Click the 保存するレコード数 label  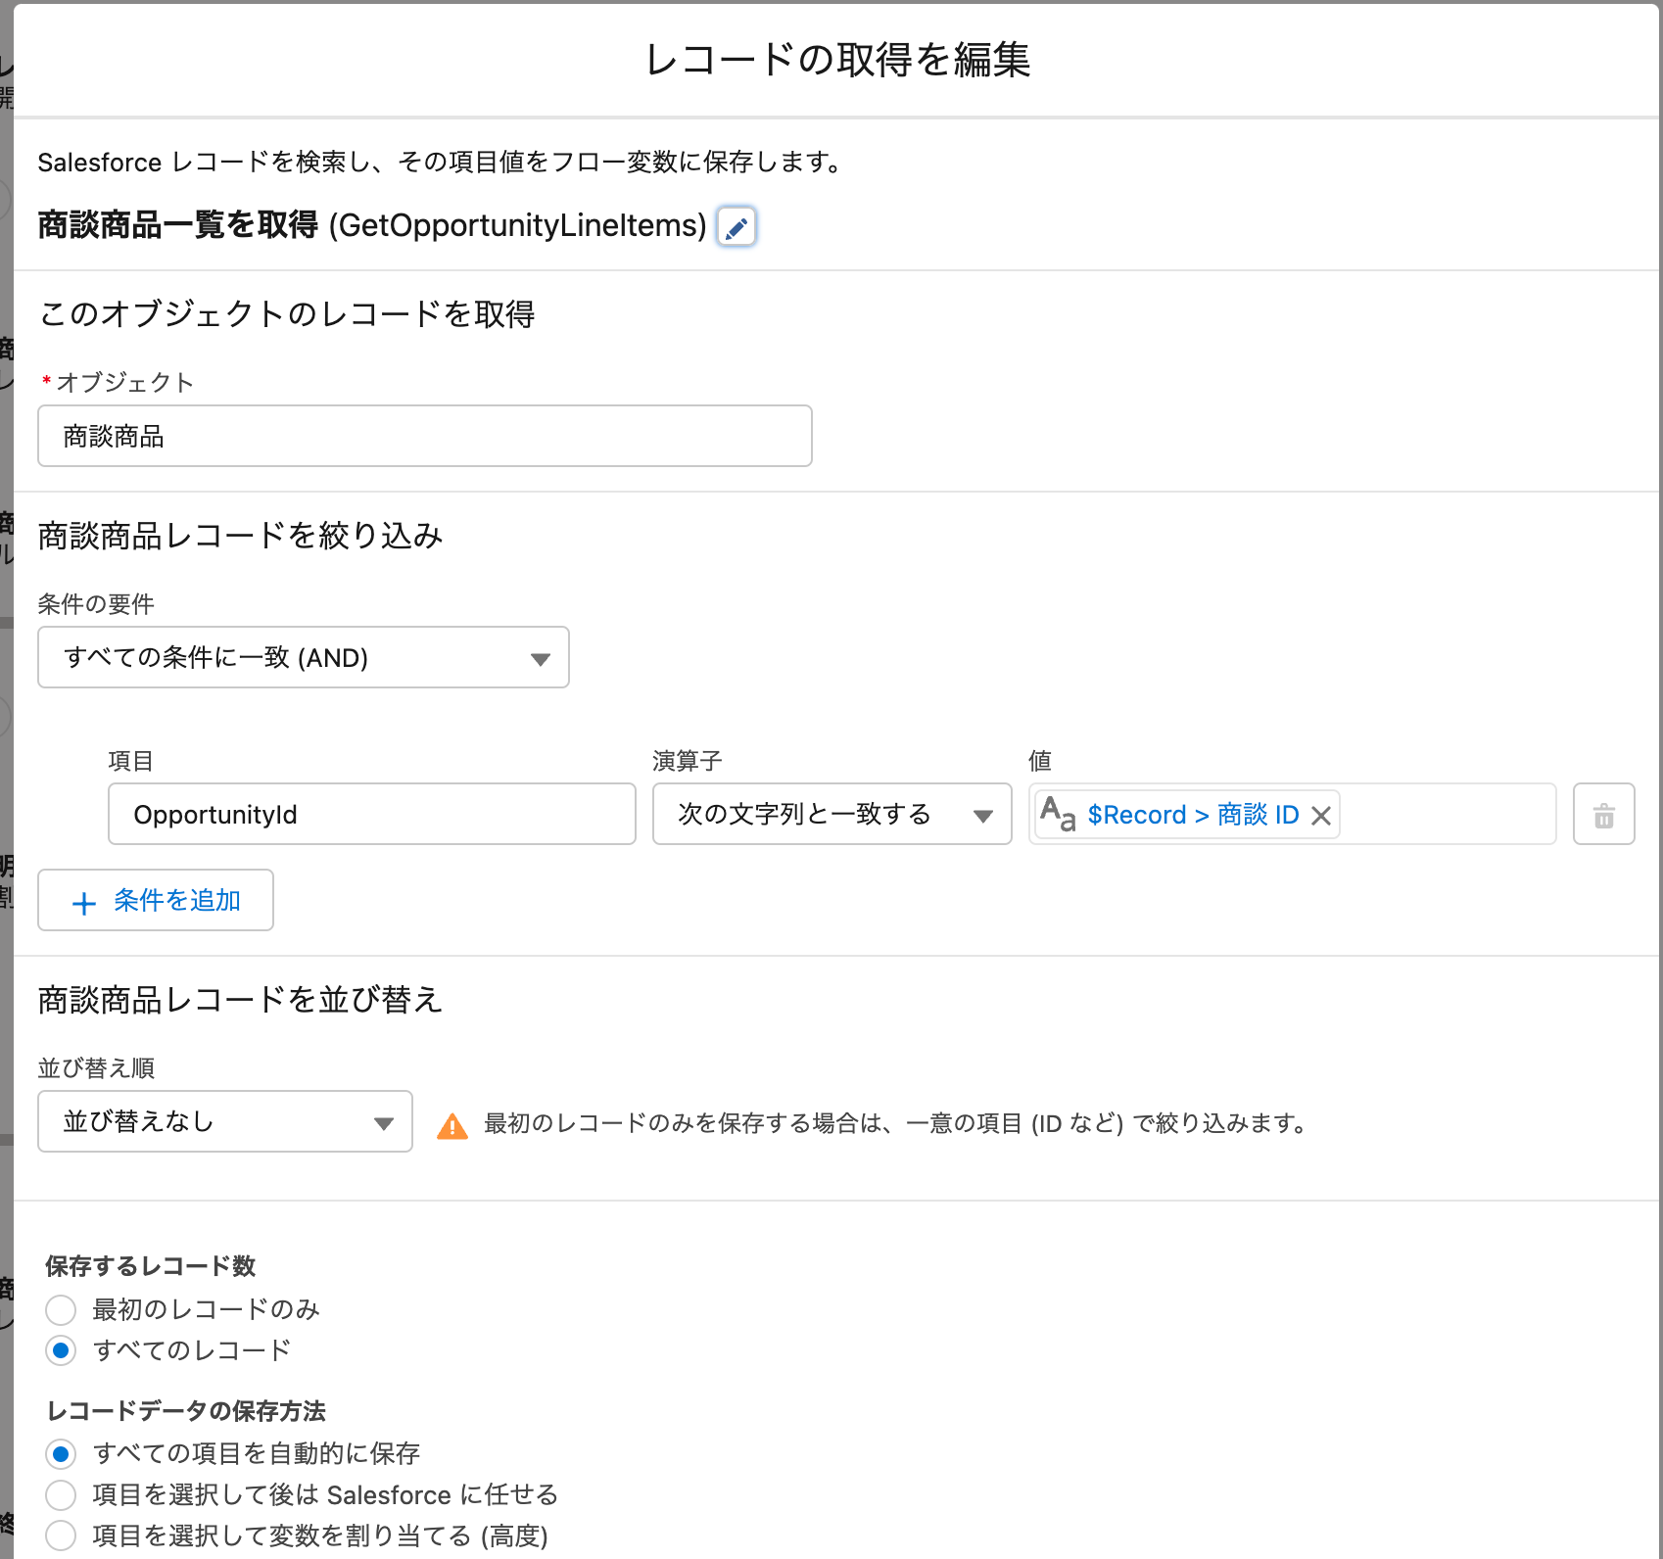[151, 1266]
